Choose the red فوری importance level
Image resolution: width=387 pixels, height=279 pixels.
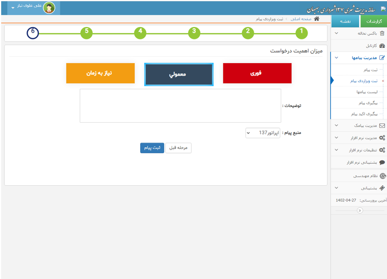click(x=257, y=73)
